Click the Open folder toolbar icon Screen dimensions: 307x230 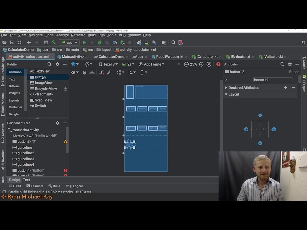coord(4,43)
